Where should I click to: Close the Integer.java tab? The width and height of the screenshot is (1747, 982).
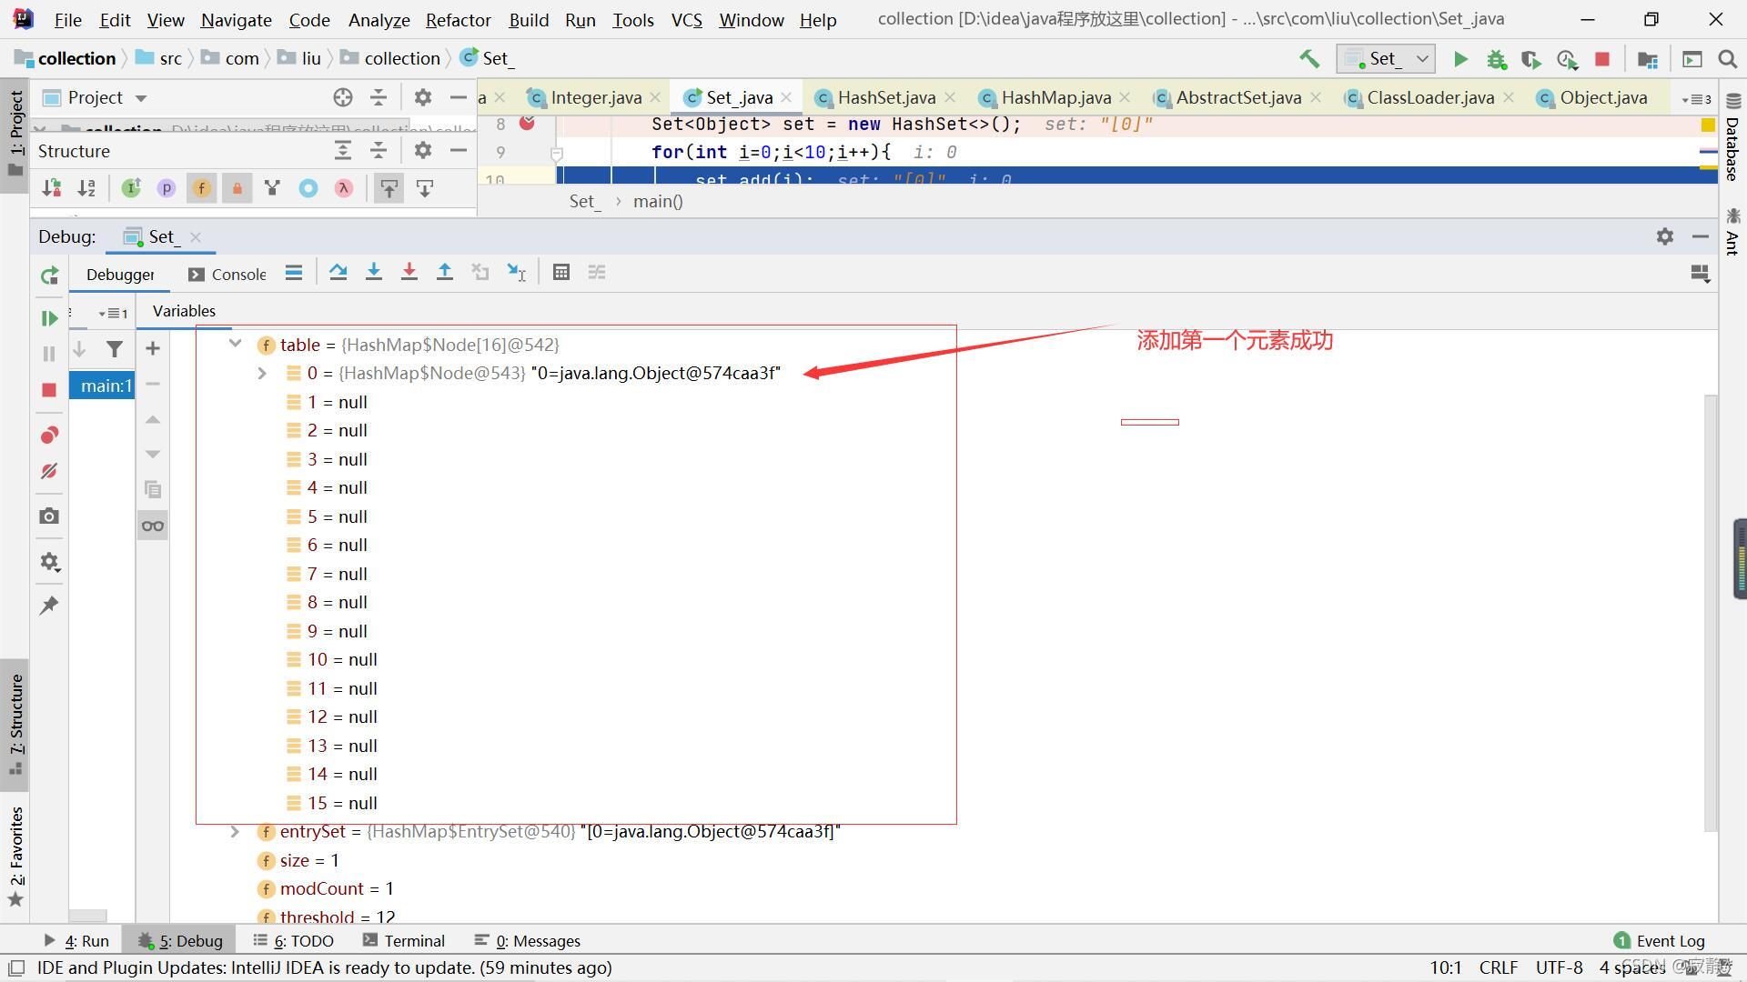click(655, 97)
